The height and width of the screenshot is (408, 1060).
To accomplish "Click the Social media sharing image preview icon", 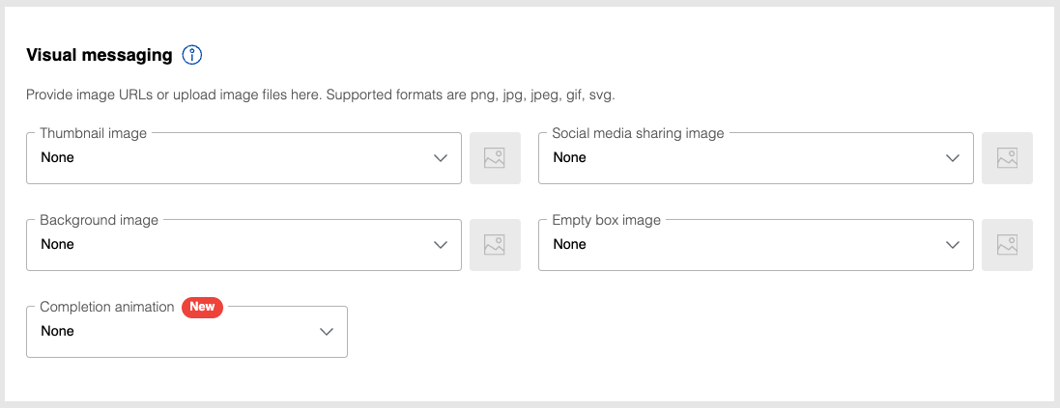I will point(1007,158).
